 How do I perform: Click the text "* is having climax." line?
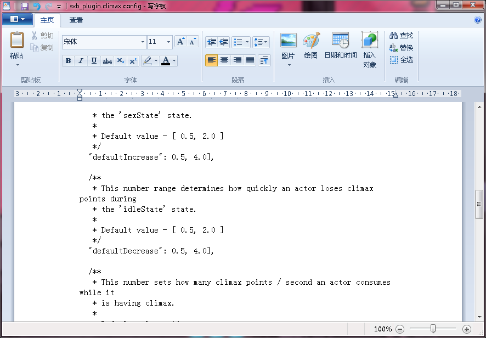(133, 303)
